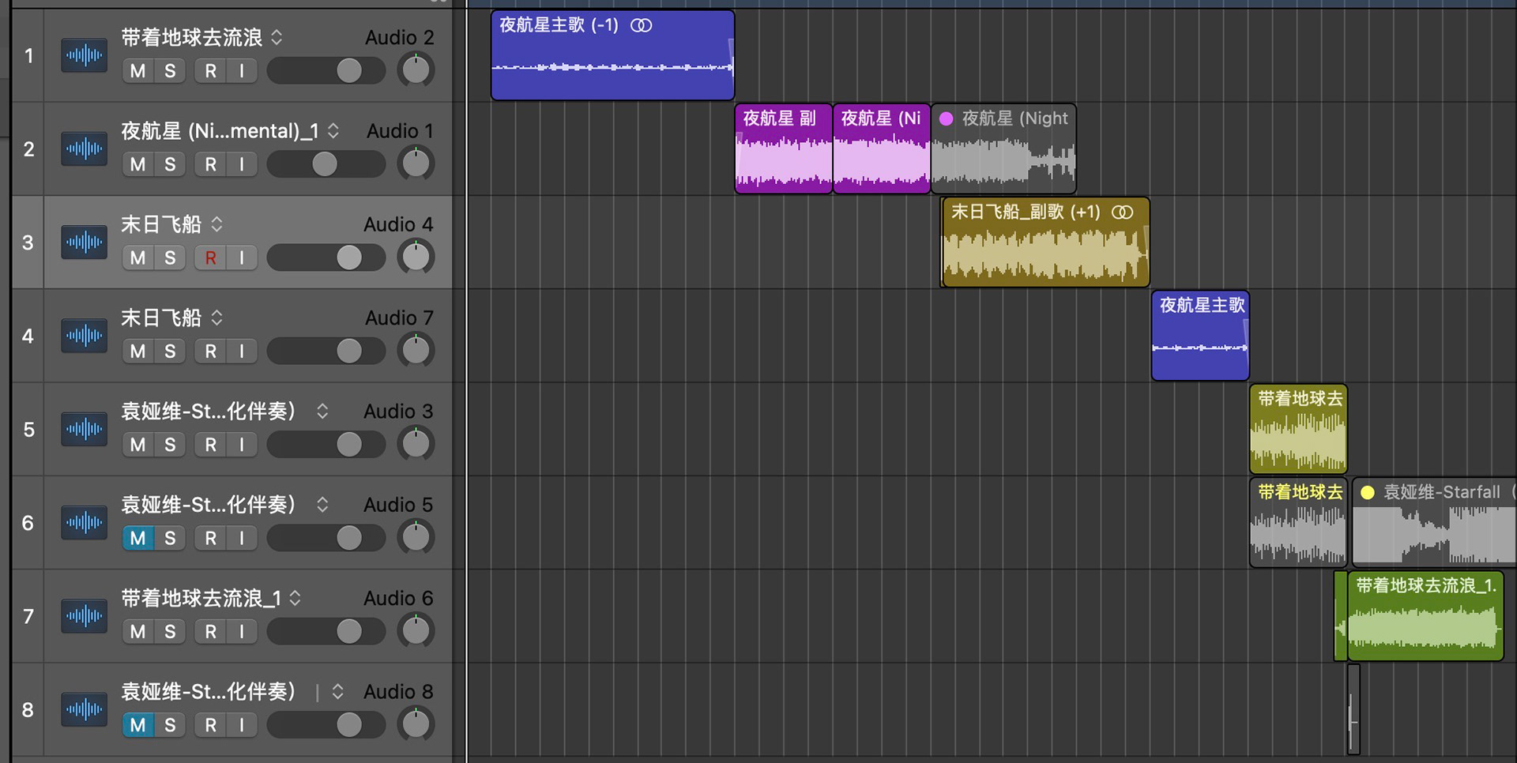Click the loop icon on 夜航星主歌 (-1) region
1517x763 pixels.
[x=641, y=25]
